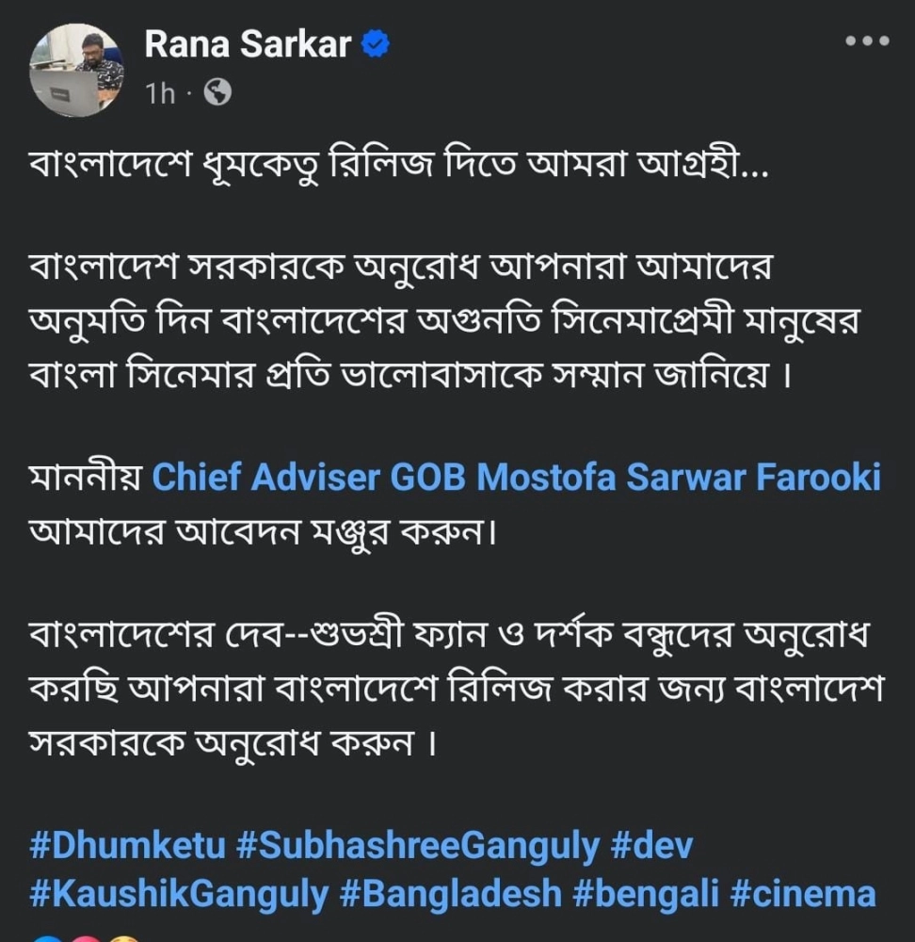Click the 1h post timestamp

pyautogui.click(x=160, y=93)
